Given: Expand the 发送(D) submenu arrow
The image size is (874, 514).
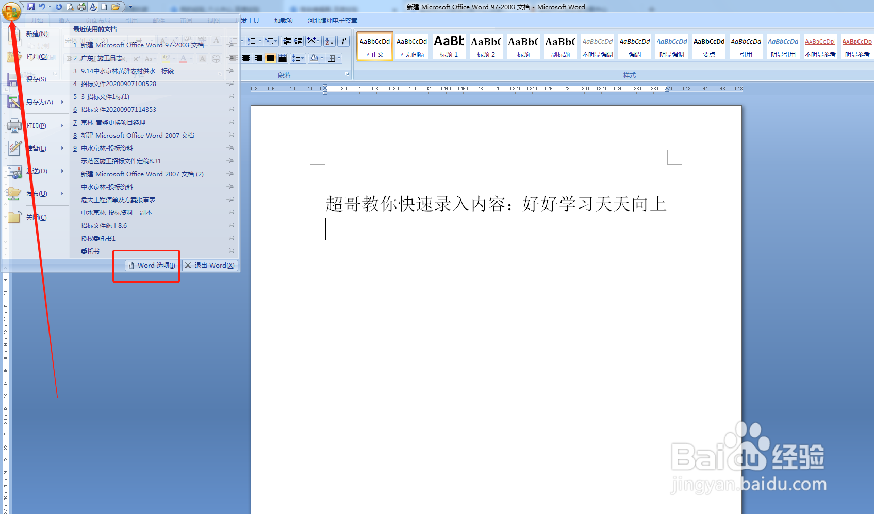Looking at the screenshot, I should (62, 171).
